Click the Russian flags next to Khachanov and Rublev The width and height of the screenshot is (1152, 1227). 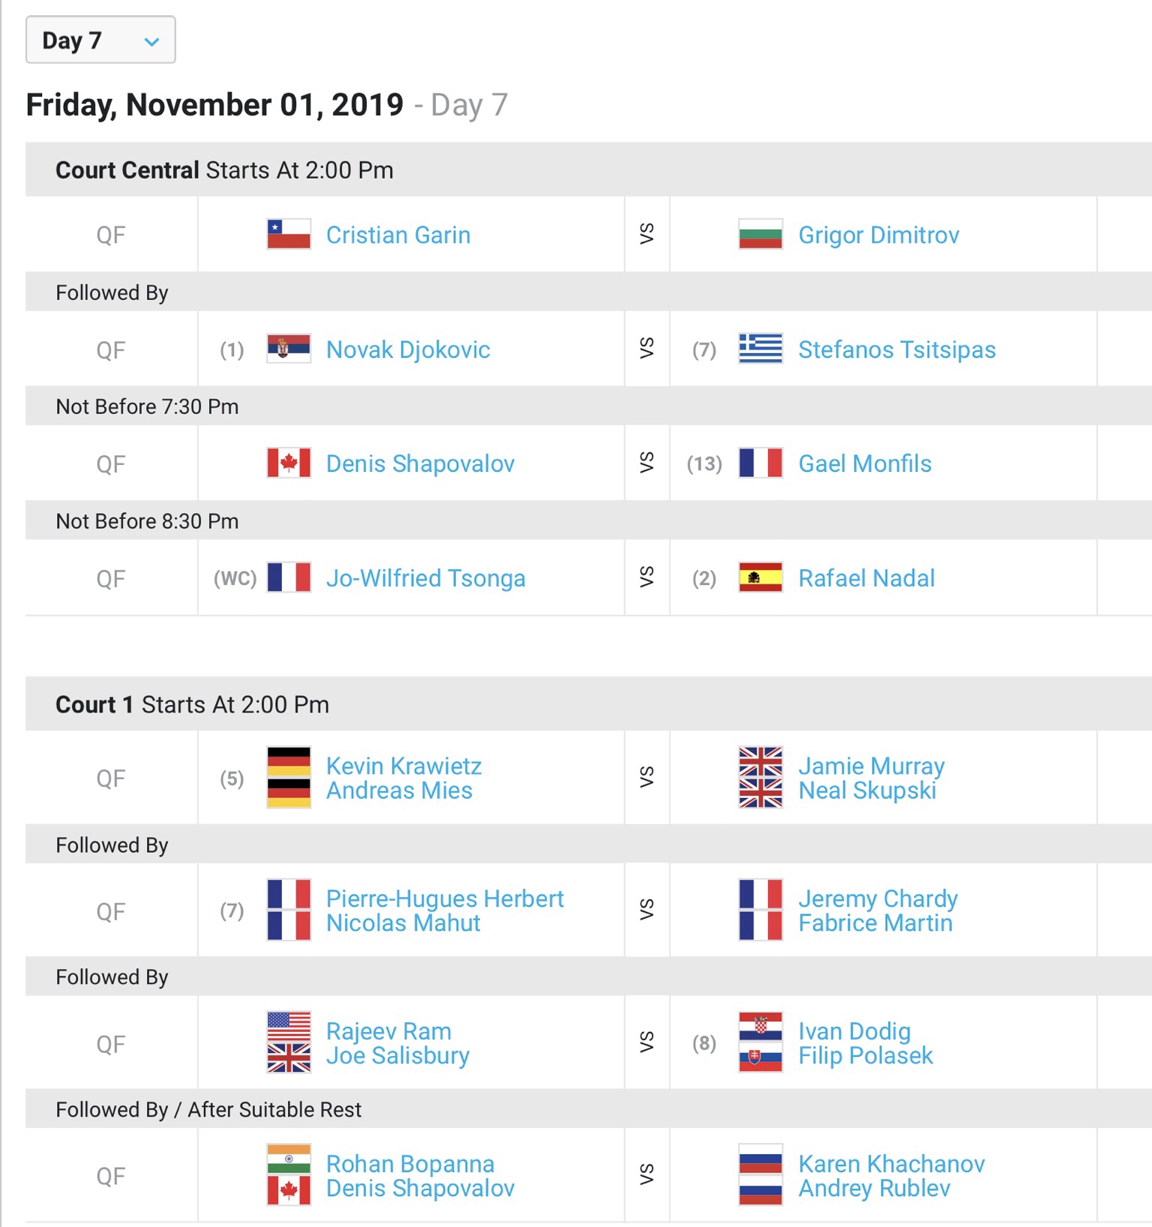[x=760, y=1174]
